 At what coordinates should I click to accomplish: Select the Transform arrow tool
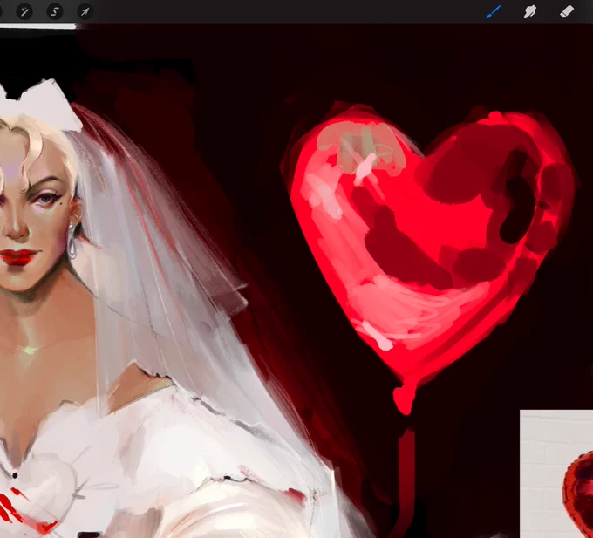point(85,11)
